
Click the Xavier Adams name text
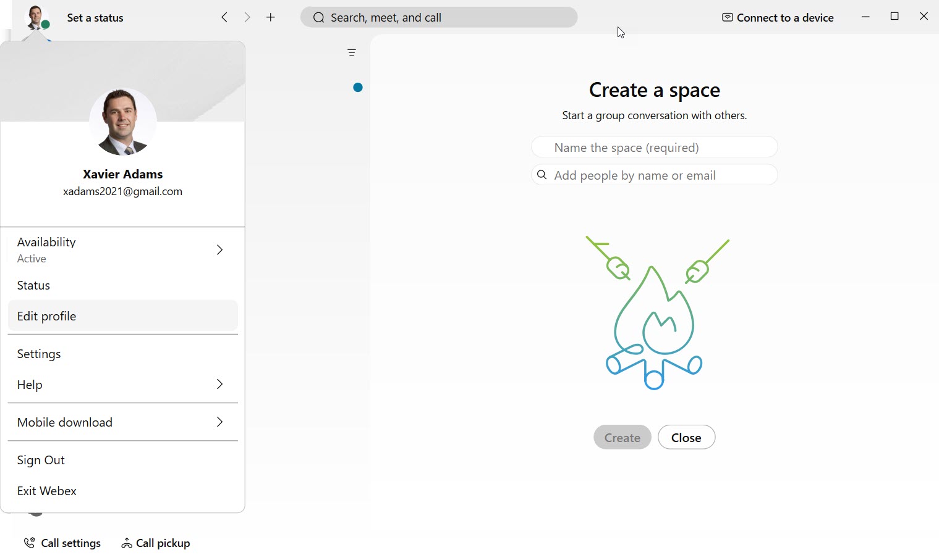[123, 174]
